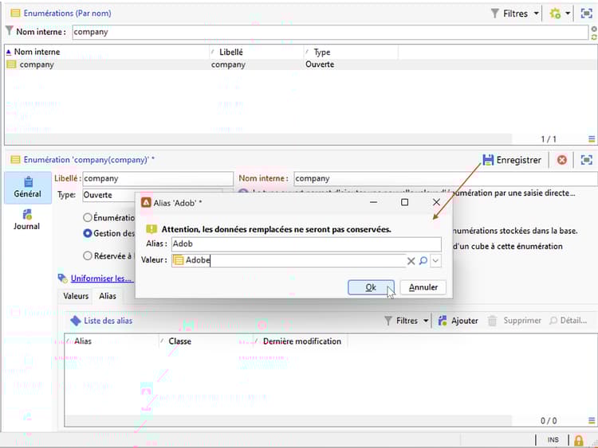Maximize the Alias 'Adob' dialog
Screen dimensions: 598x448
pos(404,202)
